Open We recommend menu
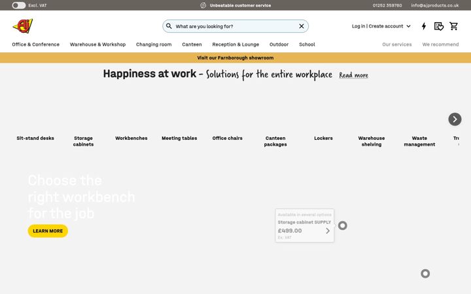 (440, 44)
